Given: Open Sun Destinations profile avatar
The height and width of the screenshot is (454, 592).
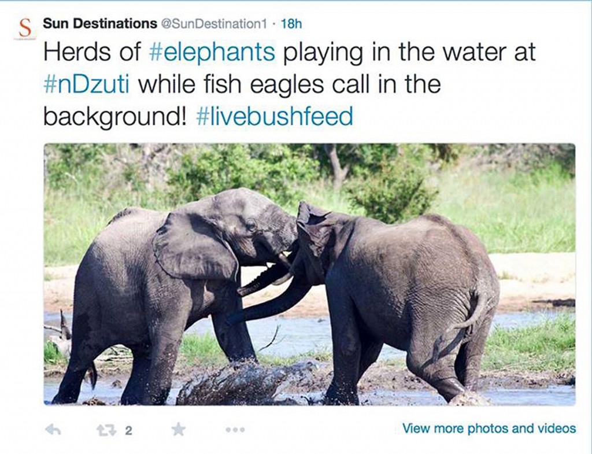Looking at the screenshot, I should click(25, 28).
